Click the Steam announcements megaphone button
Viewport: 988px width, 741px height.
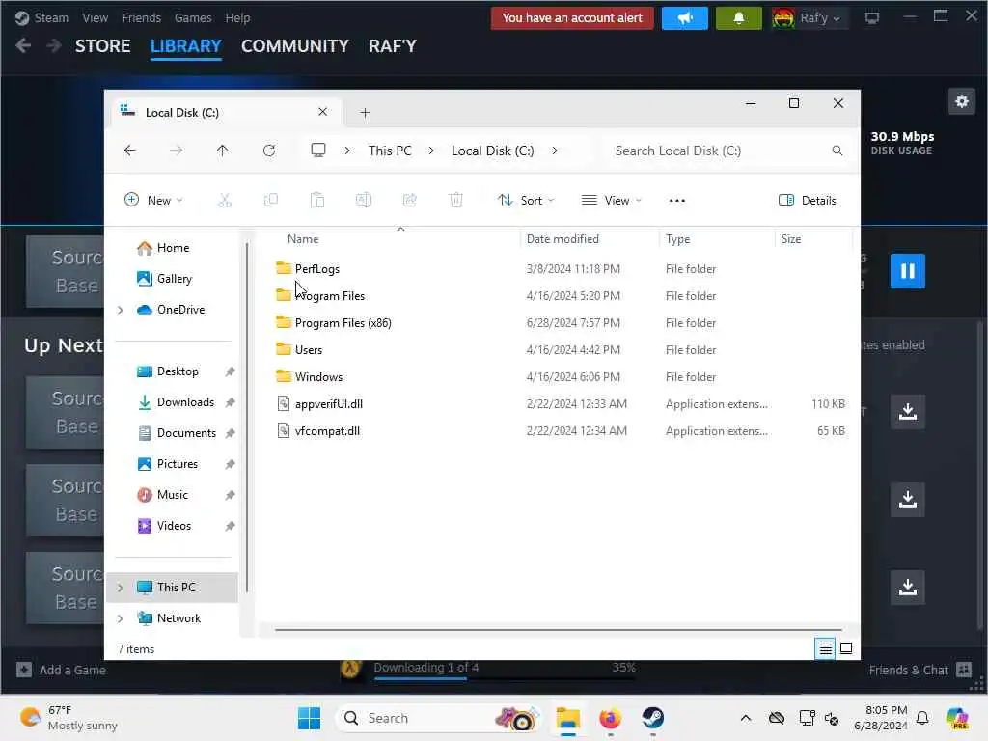point(685,18)
